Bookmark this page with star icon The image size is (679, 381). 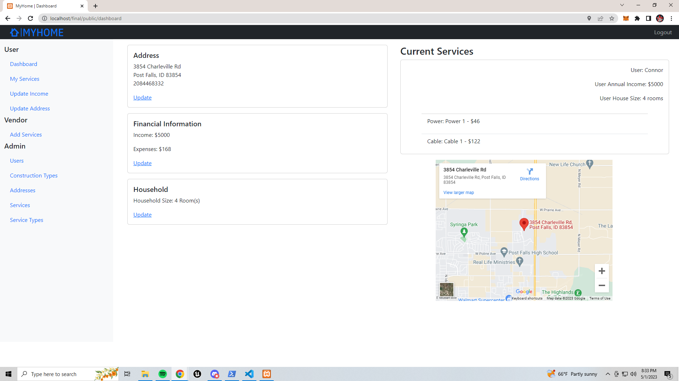pyautogui.click(x=612, y=18)
